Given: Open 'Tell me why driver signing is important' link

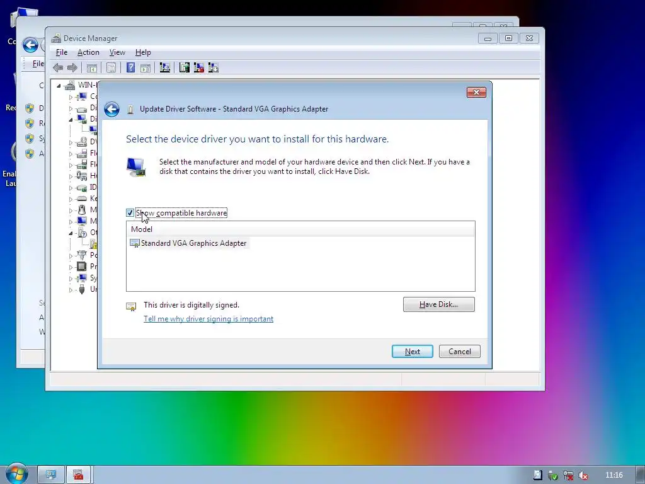Looking at the screenshot, I should (x=208, y=319).
